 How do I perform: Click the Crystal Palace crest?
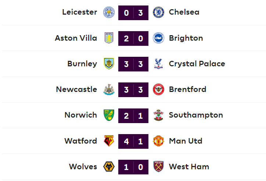(158, 64)
